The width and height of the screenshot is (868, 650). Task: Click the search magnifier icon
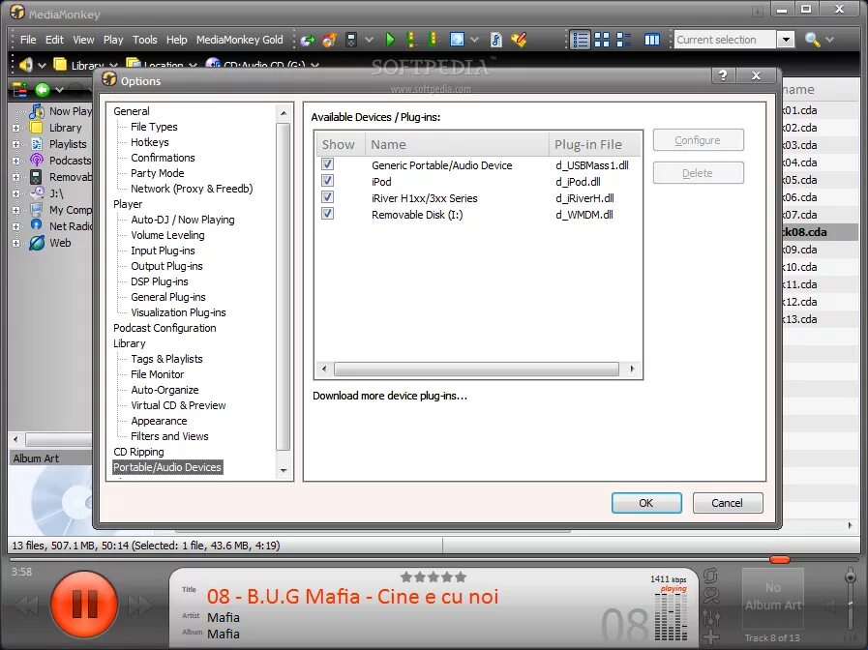[812, 40]
